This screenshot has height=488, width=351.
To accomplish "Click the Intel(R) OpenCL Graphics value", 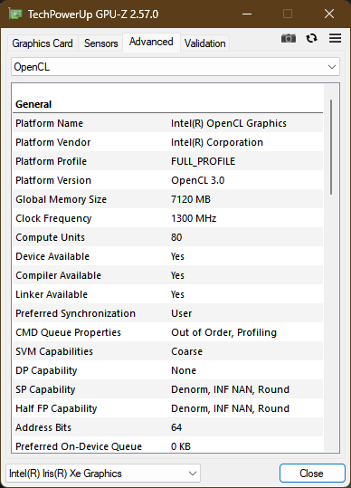I will click(229, 123).
